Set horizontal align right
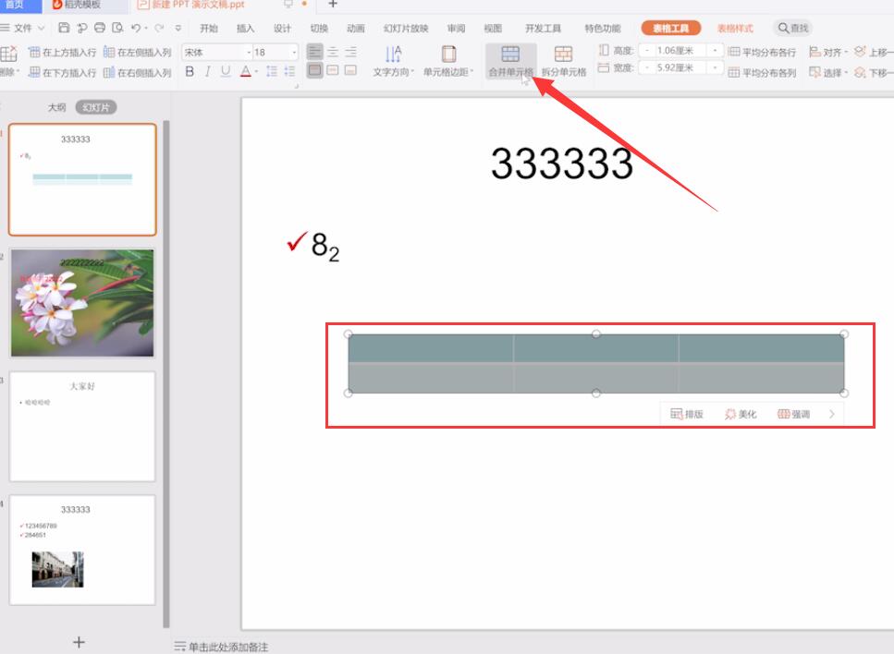Viewport: 894px width, 654px height. pos(351,52)
